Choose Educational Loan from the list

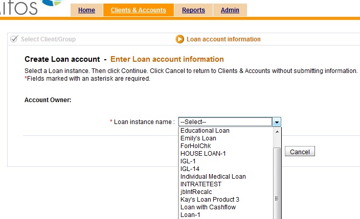pyautogui.click(x=205, y=131)
